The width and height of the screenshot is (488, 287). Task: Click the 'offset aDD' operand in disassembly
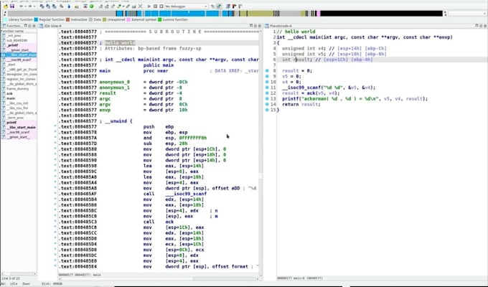226,188
